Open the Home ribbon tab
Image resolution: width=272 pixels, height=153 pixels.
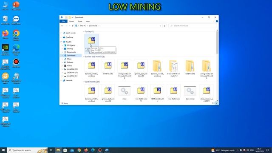[71, 21]
